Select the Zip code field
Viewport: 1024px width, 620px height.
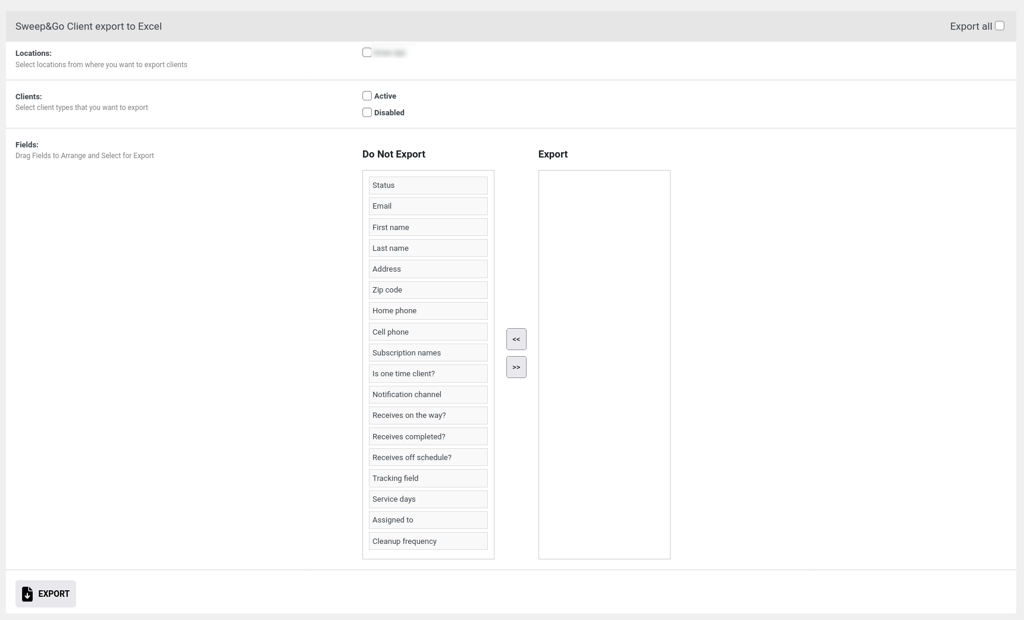[x=428, y=290]
